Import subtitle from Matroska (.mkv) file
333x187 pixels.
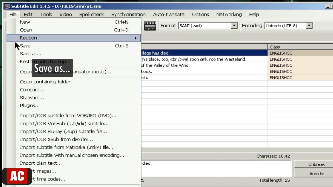[x=74, y=147]
